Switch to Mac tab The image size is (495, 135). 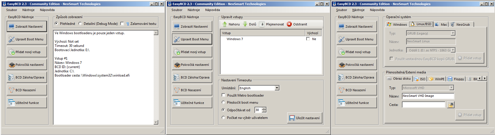coord(441,25)
